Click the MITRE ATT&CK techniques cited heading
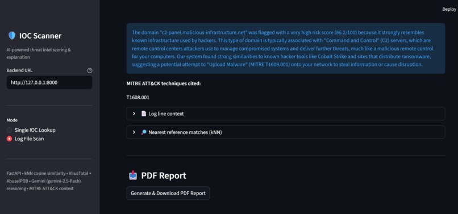The image size is (458, 214). click(164, 84)
